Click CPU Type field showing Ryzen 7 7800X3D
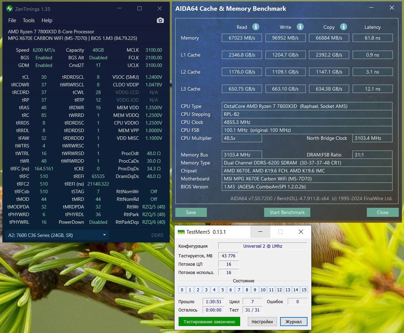Image resolution: width=404 pixels, height=333 pixels. click(307, 106)
